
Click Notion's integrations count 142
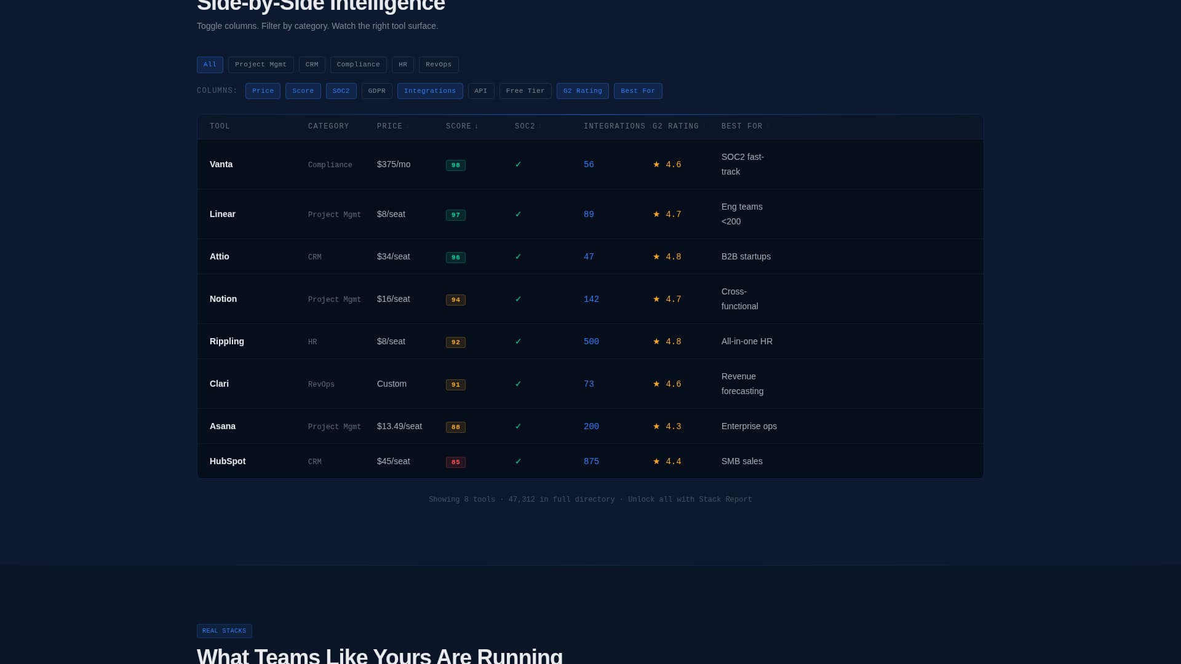tap(591, 299)
